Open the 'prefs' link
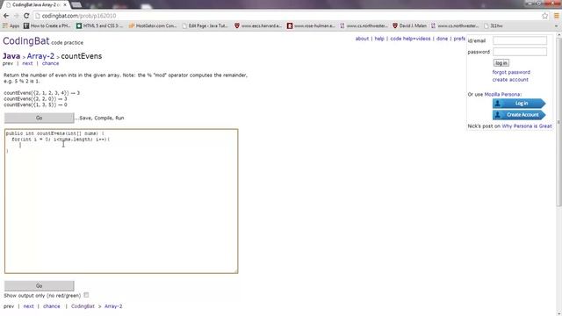 [459, 39]
